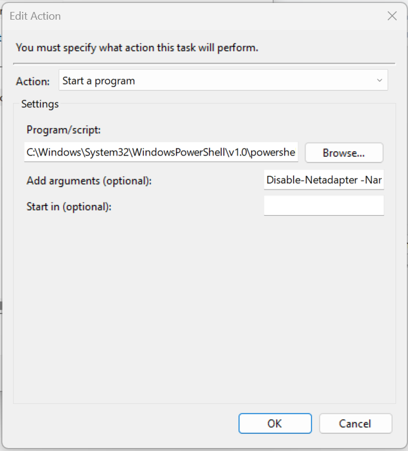Click the Add arguments input box
Screen dimensions: 408x451
click(324, 180)
